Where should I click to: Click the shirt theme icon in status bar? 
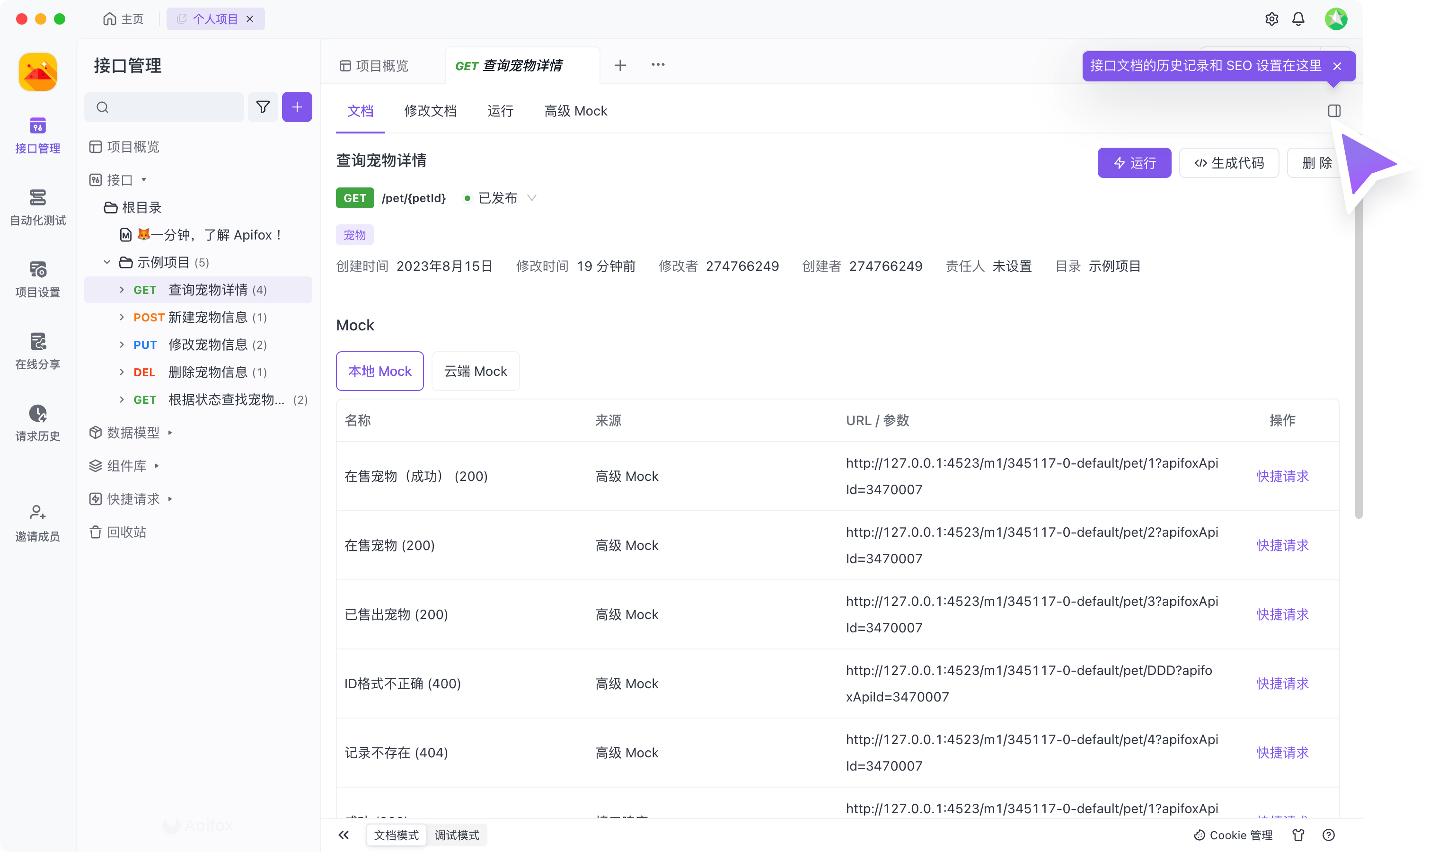click(x=1298, y=835)
